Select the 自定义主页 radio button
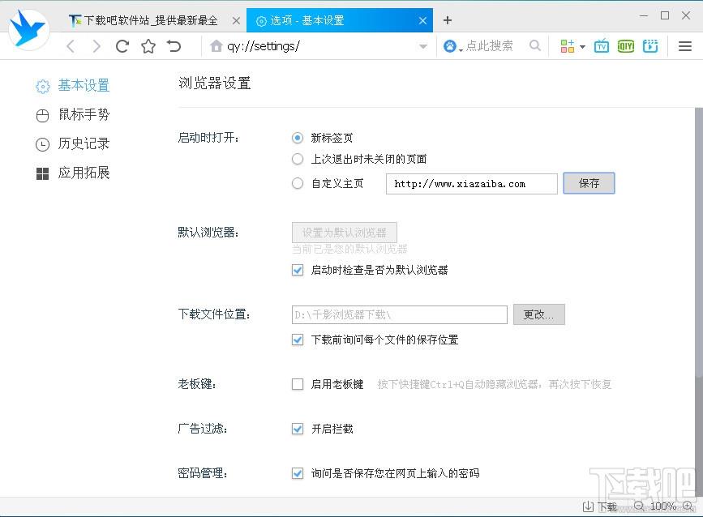Screen dimensions: 703x517 (x=298, y=183)
